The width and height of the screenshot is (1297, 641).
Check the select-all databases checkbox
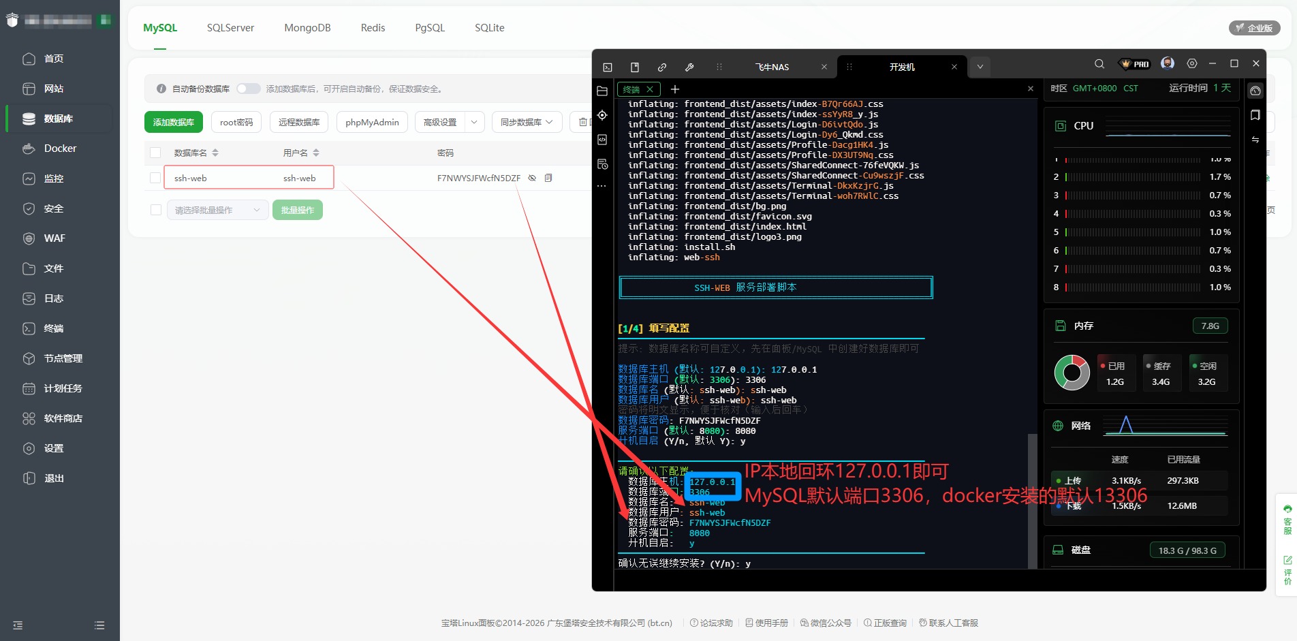coord(155,153)
